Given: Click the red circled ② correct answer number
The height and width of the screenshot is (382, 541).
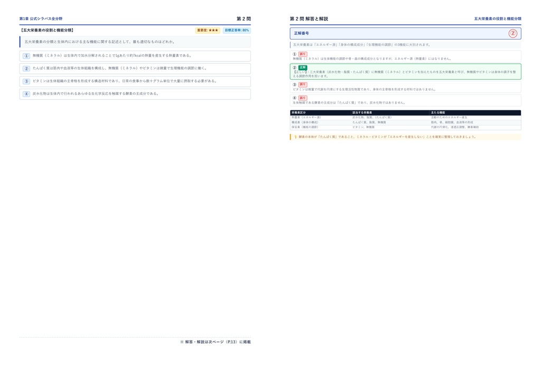Looking at the screenshot, I should (x=512, y=33).
